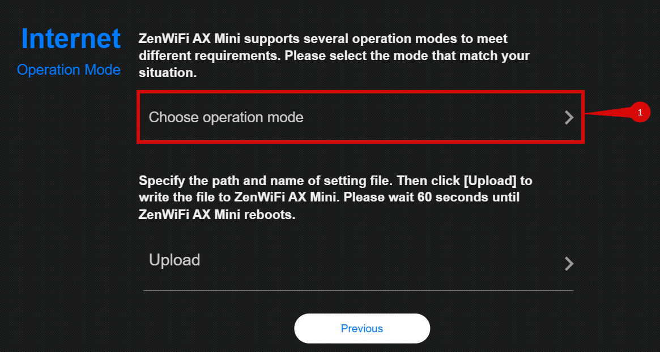
Task: Click "different requirements" in the description
Action: pos(209,56)
